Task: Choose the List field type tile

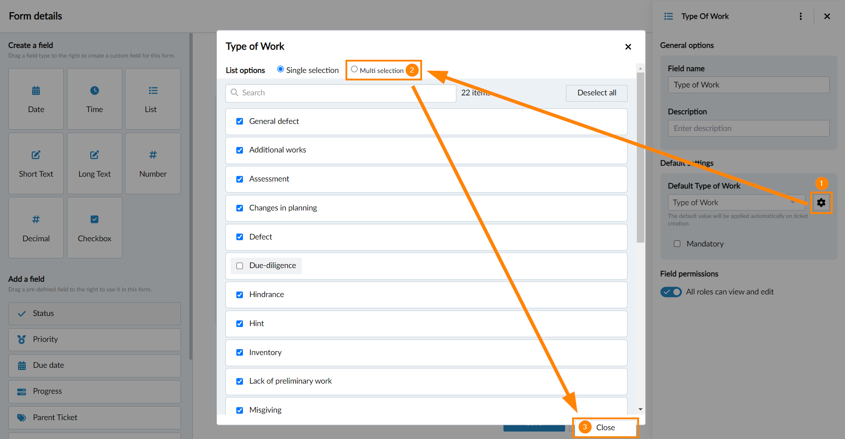Action: [153, 99]
